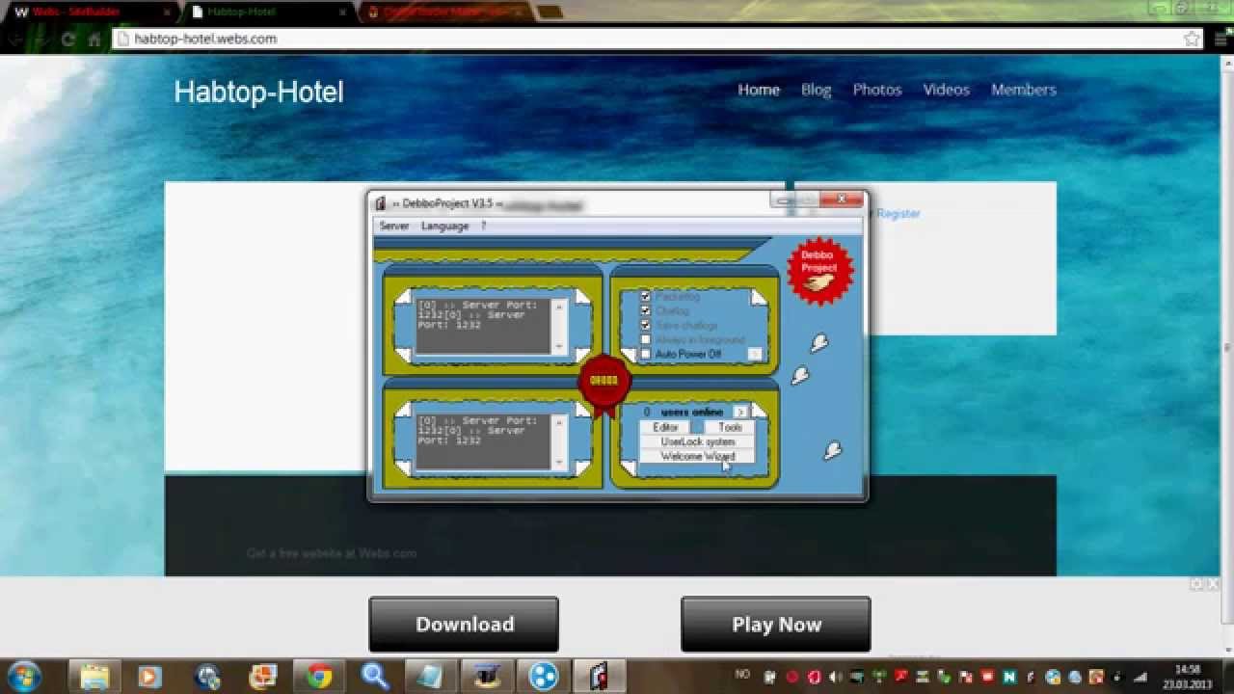The image size is (1234, 694).
Task: Launch the Welcome Wizard
Action: [697, 456]
